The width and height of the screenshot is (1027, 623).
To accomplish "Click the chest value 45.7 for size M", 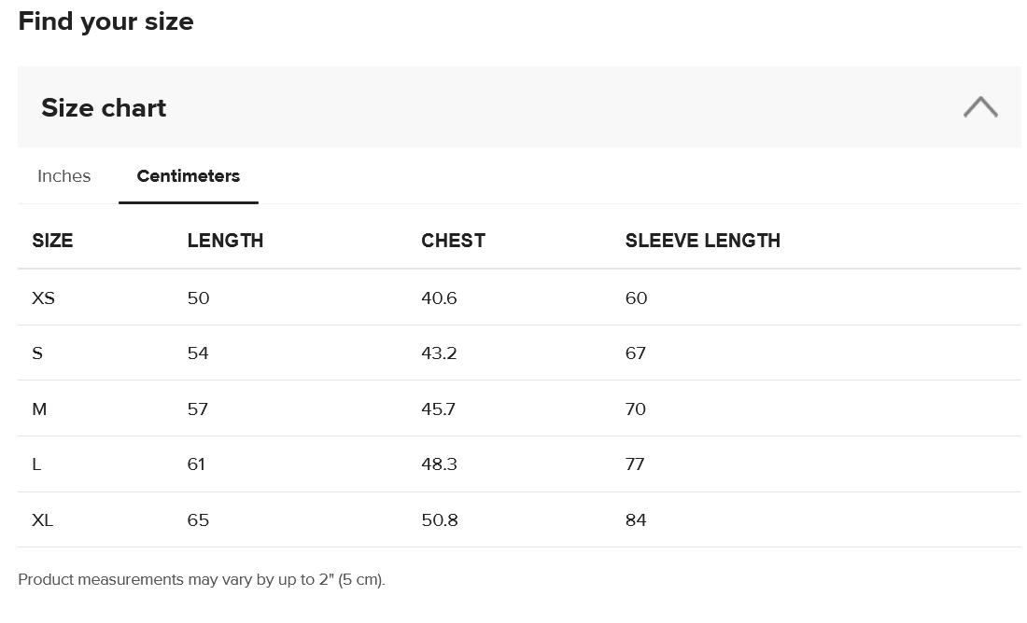I will pyautogui.click(x=439, y=408).
